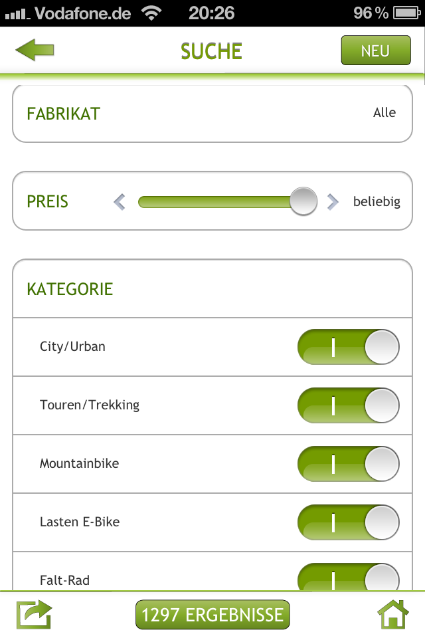Increase price with right arrow
Screen dimensions: 425x638
coord(333,201)
